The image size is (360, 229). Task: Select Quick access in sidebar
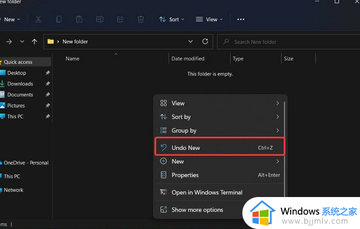click(x=25, y=62)
